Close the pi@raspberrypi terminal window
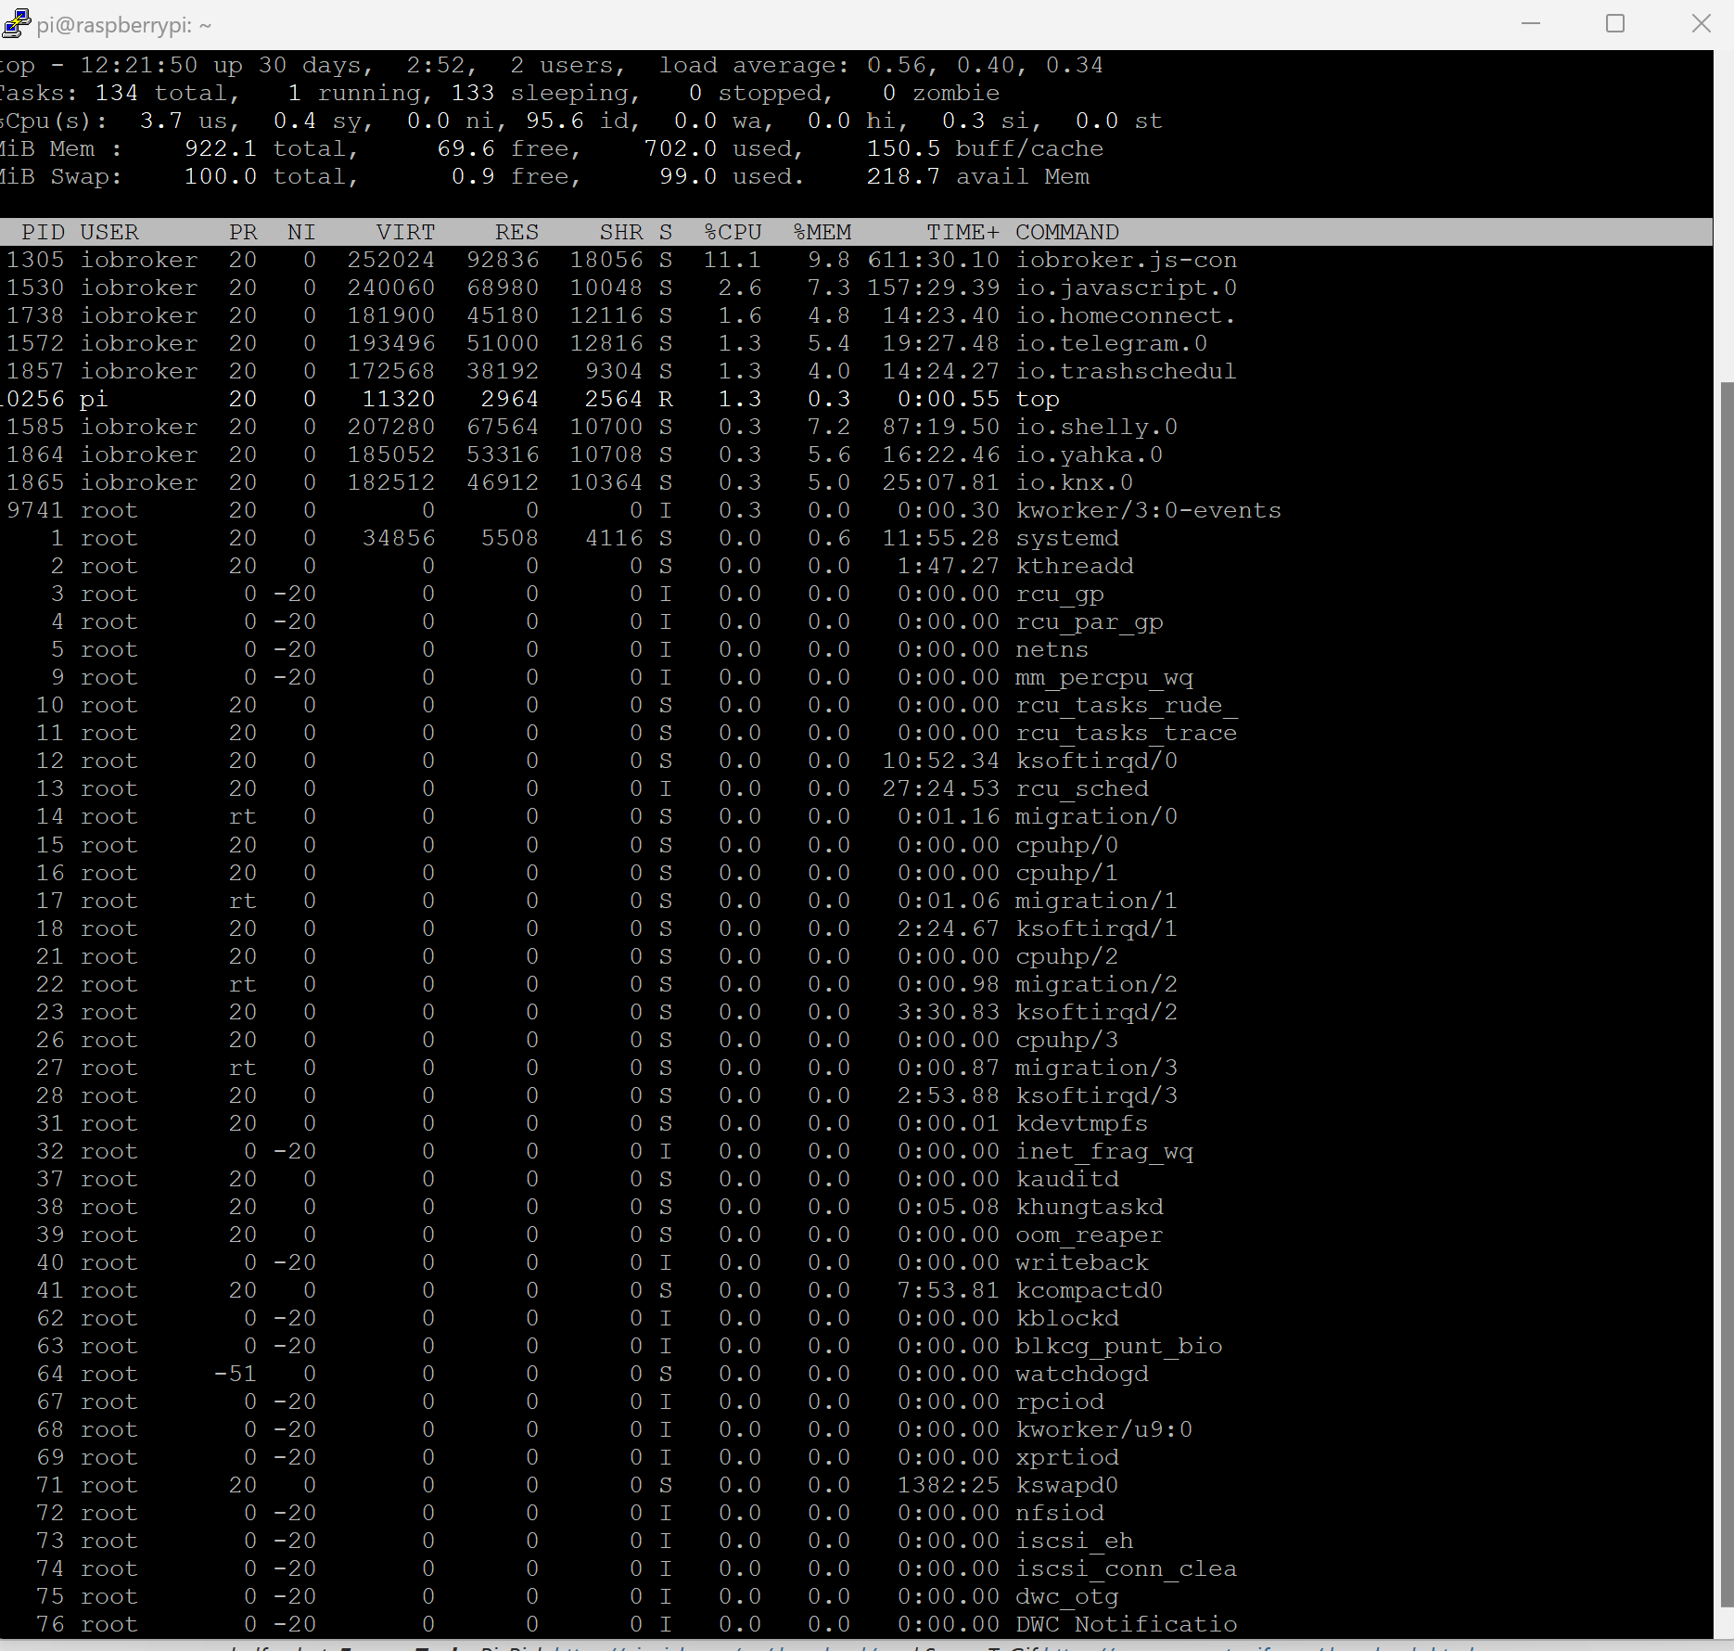This screenshot has width=1734, height=1651. pyautogui.click(x=1701, y=23)
